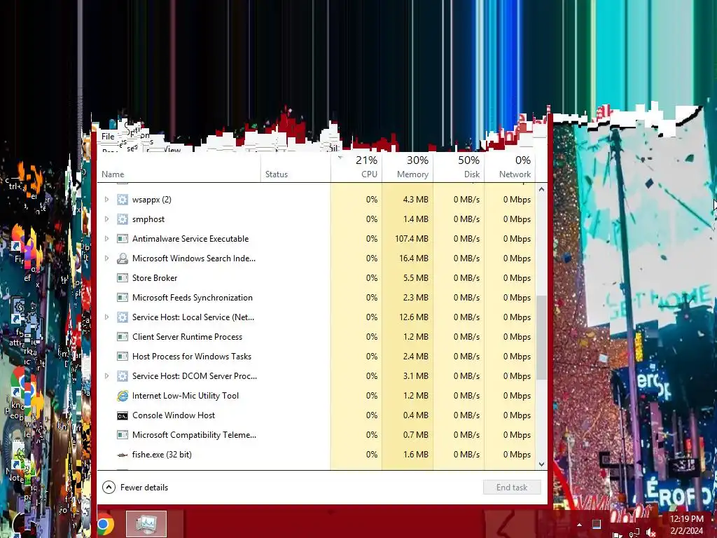This screenshot has height=538, width=717.
Task: Collapse to Fewer details view
Action: [x=135, y=488]
